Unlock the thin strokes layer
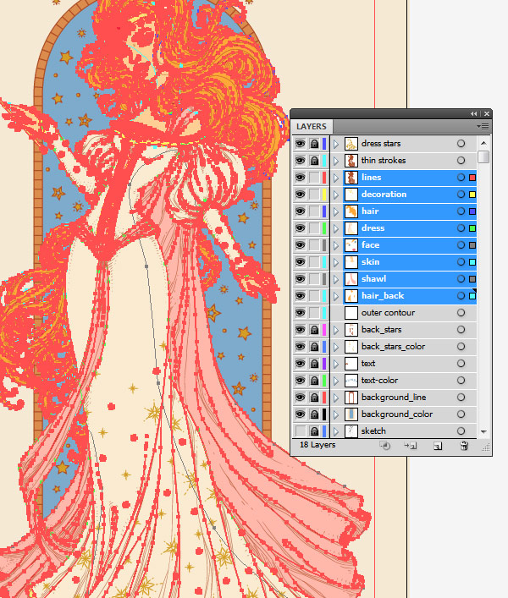Image resolution: width=508 pixels, height=598 pixels. click(x=313, y=161)
